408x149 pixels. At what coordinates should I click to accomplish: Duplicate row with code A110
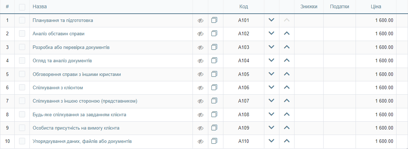coord(214,141)
